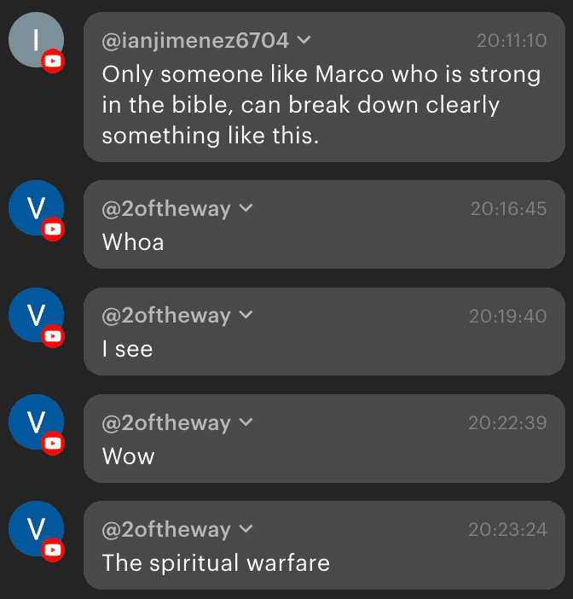Open the "V" avatar next to "The spiritual warfare"

pos(34,528)
